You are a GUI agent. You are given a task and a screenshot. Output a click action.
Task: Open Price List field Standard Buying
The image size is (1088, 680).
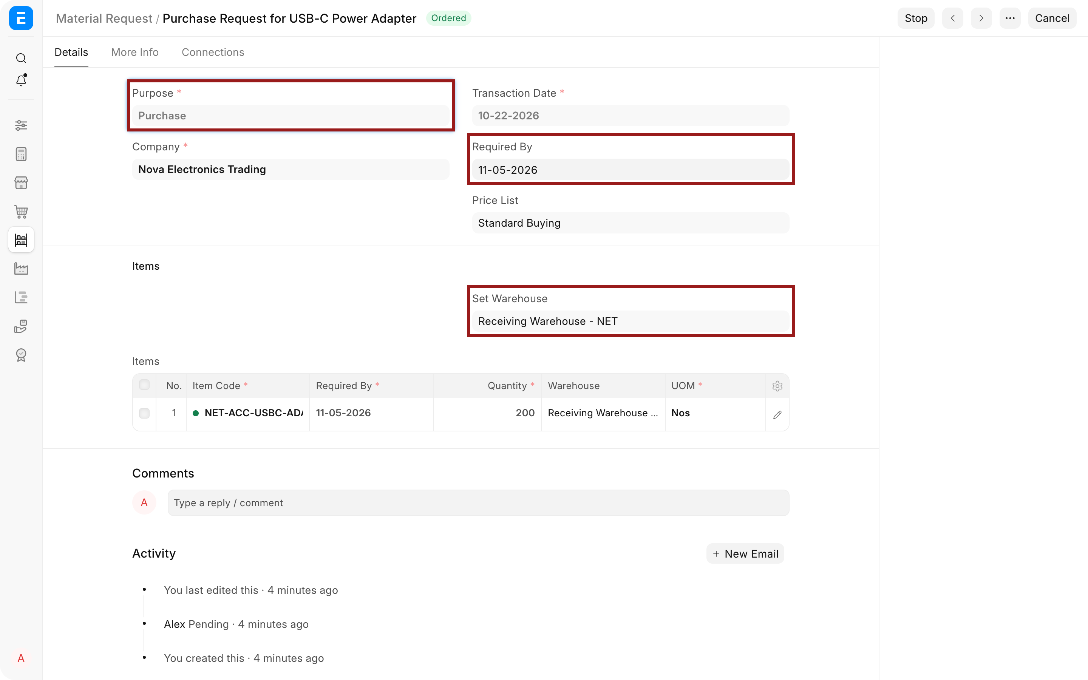click(630, 223)
